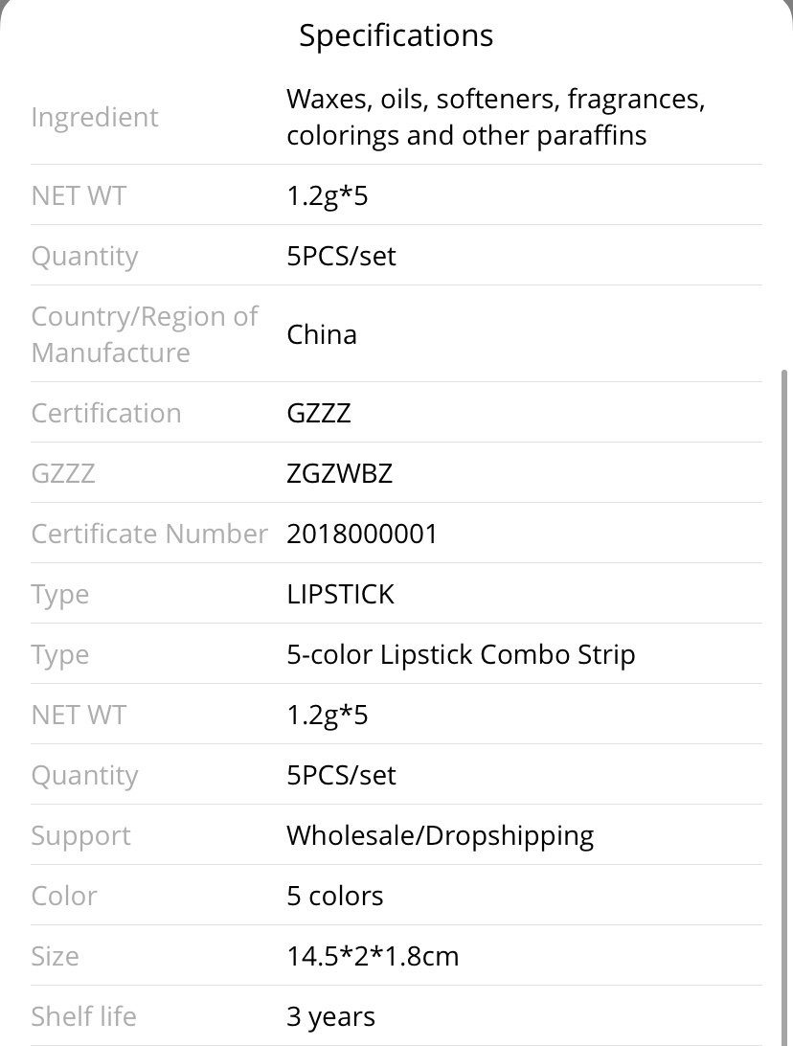Click the first NET WT value 1.2g*5

pos(328,196)
